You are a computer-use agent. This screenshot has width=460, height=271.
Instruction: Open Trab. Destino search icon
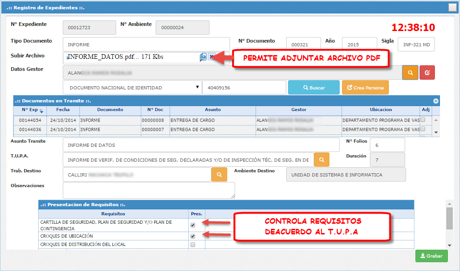tap(219, 175)
